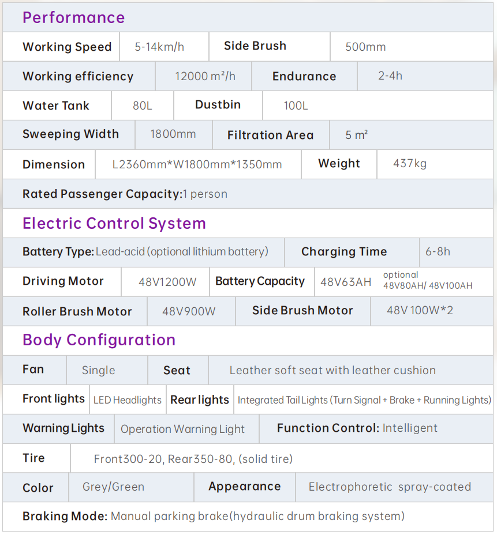Select the Working Speed label cell
The width and height of the screenshot is (497, 535).
coord(61,47)
